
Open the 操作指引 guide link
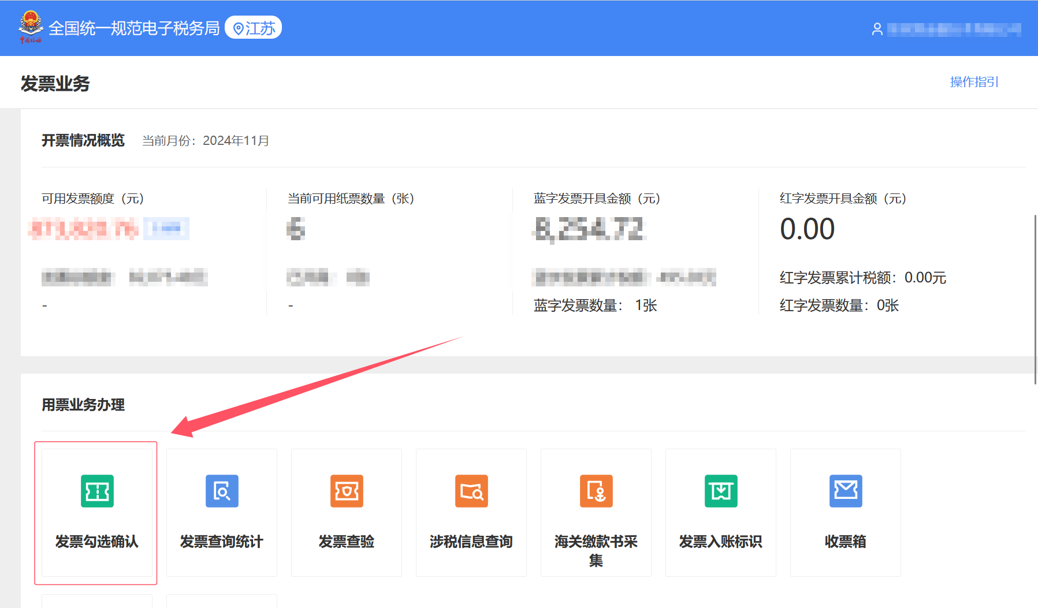pos(973,81)
